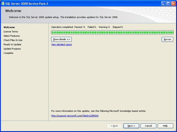Click the green rule check progress bar
The height and width of the screenshot is (132, 177).
coord(112,32)
